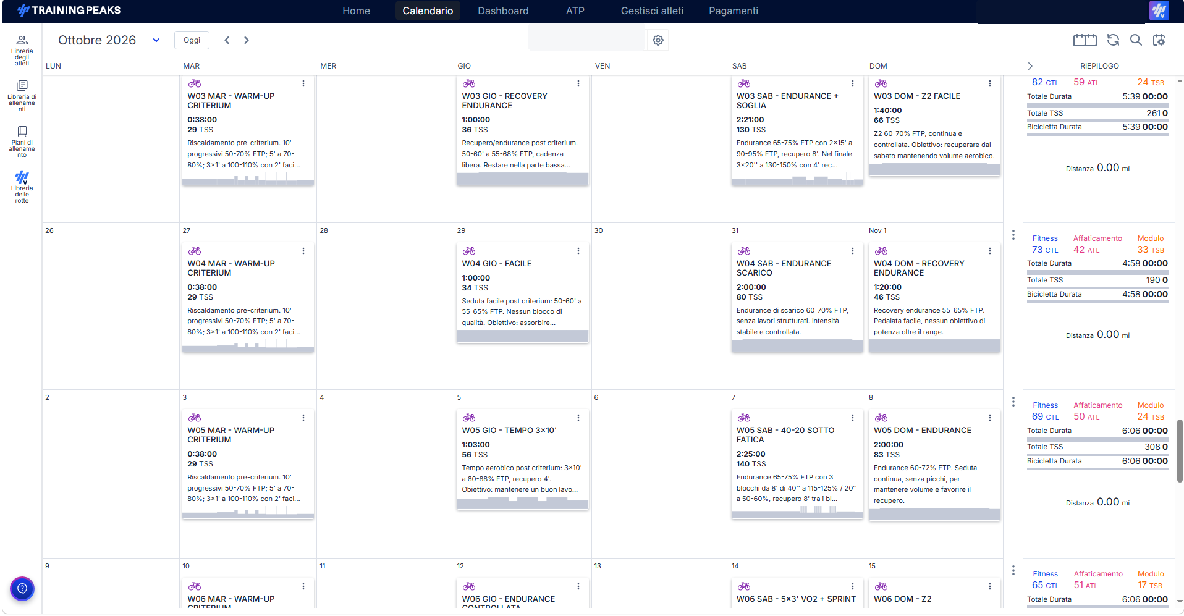Click the 33 TSB Modulo value

(1150, 250)
